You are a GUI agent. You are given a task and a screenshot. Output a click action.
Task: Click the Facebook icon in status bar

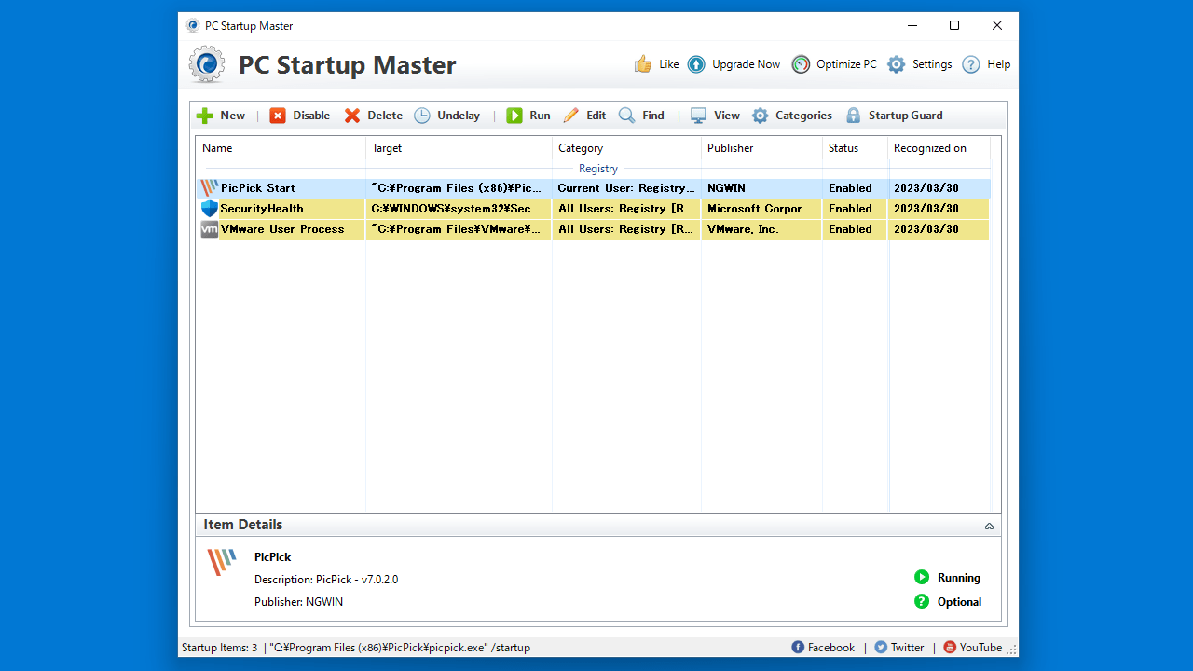click(798, 647)
